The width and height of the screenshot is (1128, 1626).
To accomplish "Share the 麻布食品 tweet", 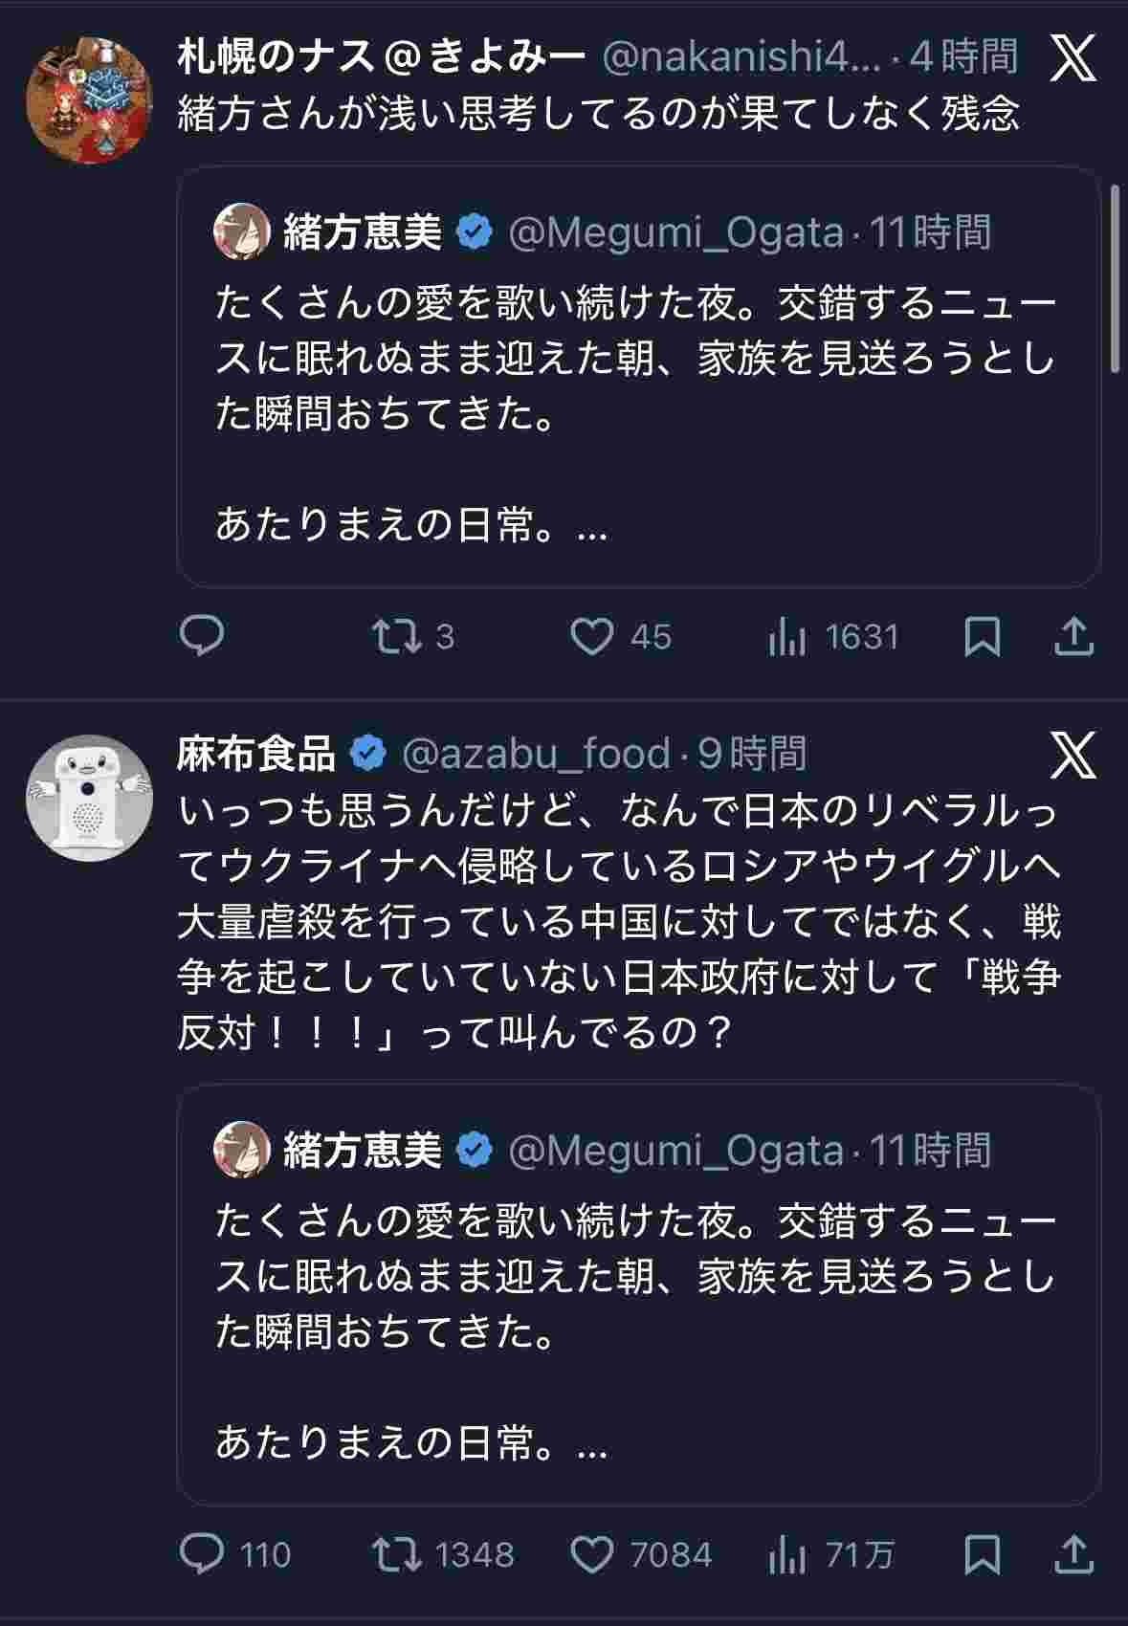I will [1073, 1554].
